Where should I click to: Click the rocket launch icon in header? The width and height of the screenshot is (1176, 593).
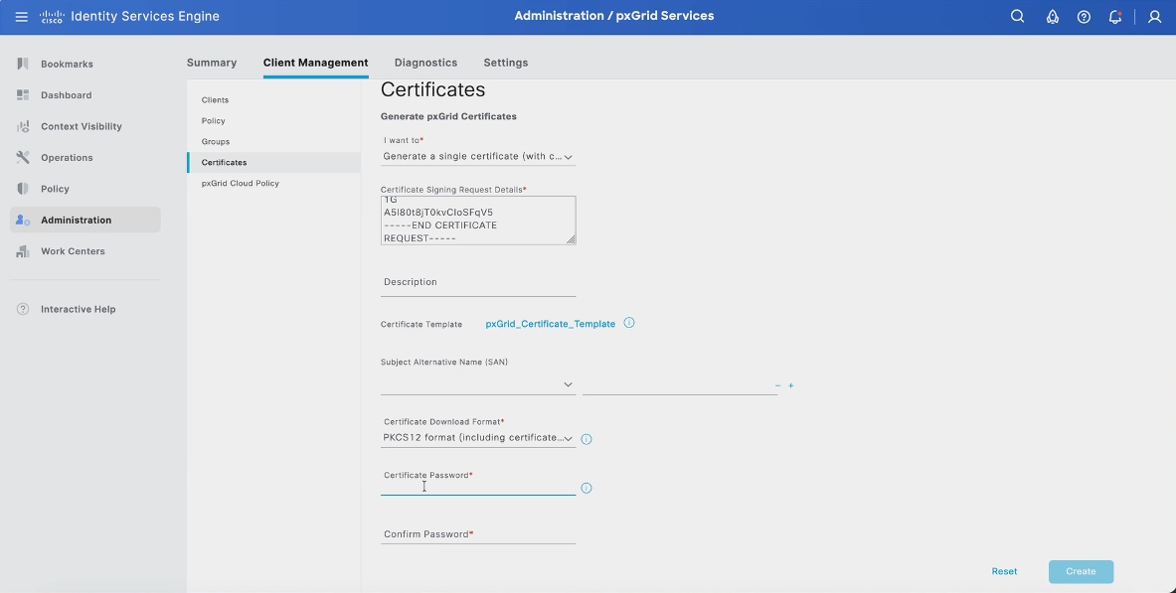[x=1053, y=17]
